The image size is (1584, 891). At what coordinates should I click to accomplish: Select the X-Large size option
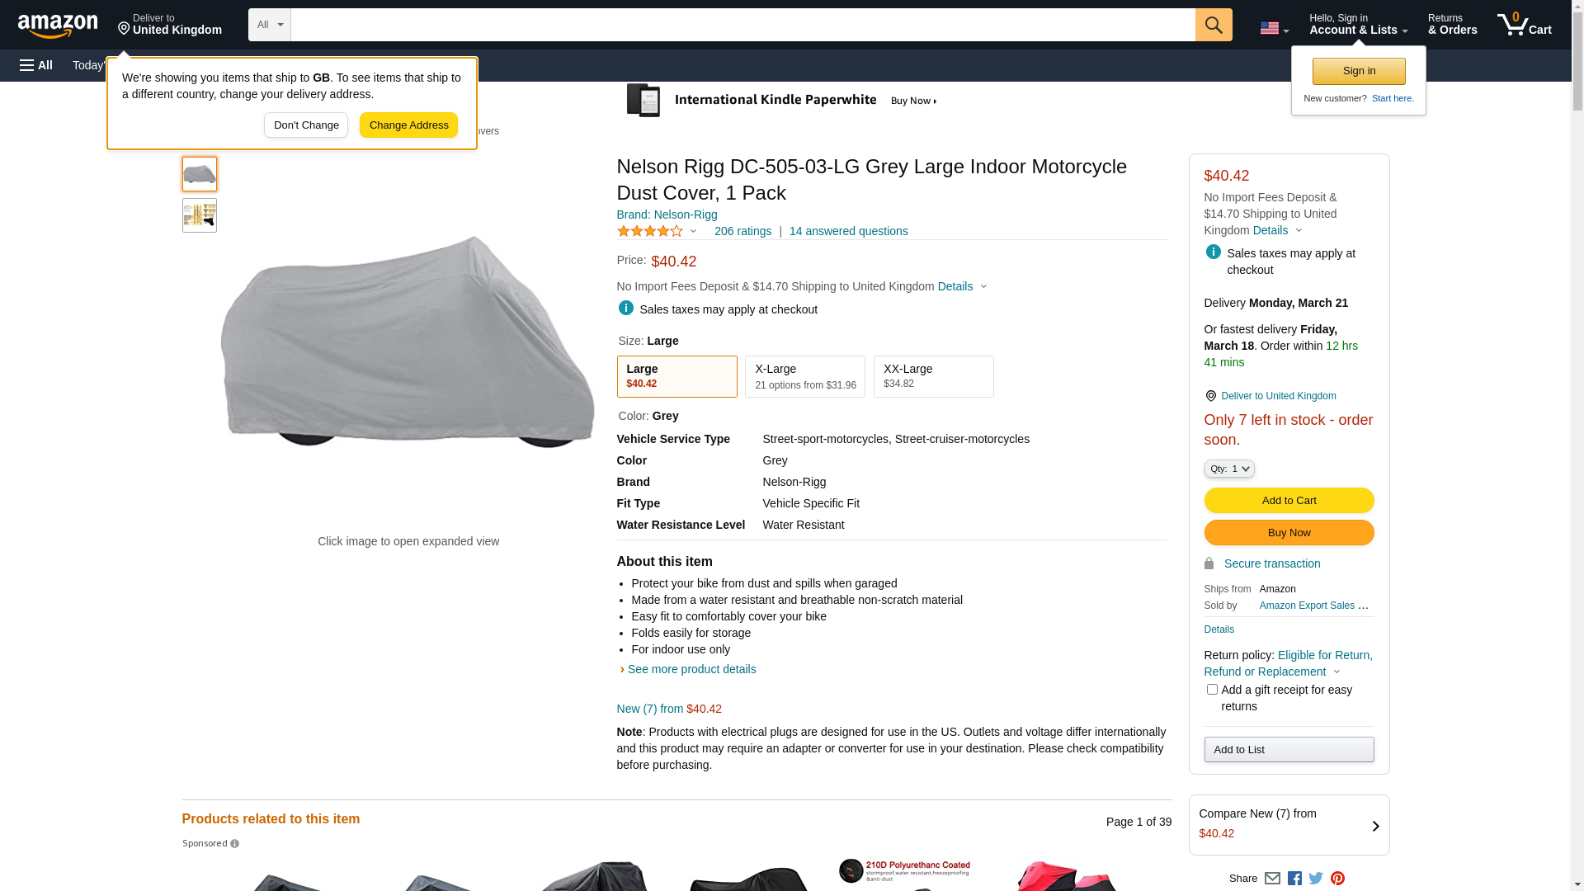(x=804, y=376)
